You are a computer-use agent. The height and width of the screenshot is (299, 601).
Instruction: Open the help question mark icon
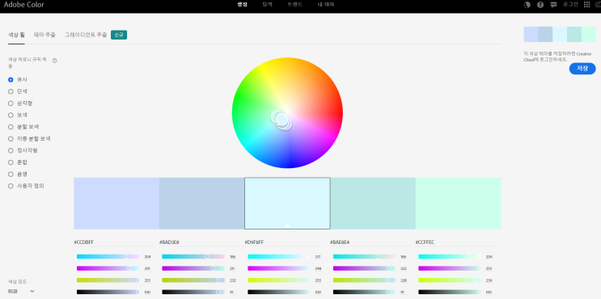coord(540,5)
